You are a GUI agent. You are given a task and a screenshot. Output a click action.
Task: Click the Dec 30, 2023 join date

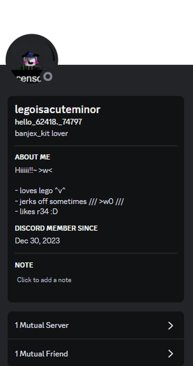(37, 241)
